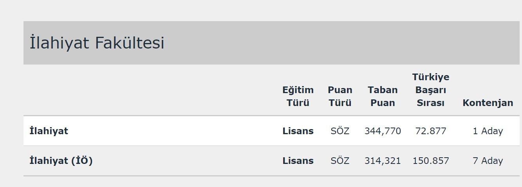Click SÖZ in the İlahiyat row
Viewport: 522px width, 187px height.
[x=340, y=131]
